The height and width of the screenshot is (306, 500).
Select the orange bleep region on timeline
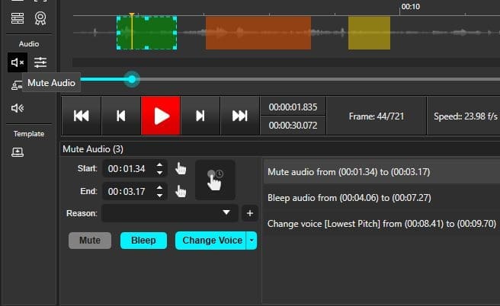[x=258, y=33]
